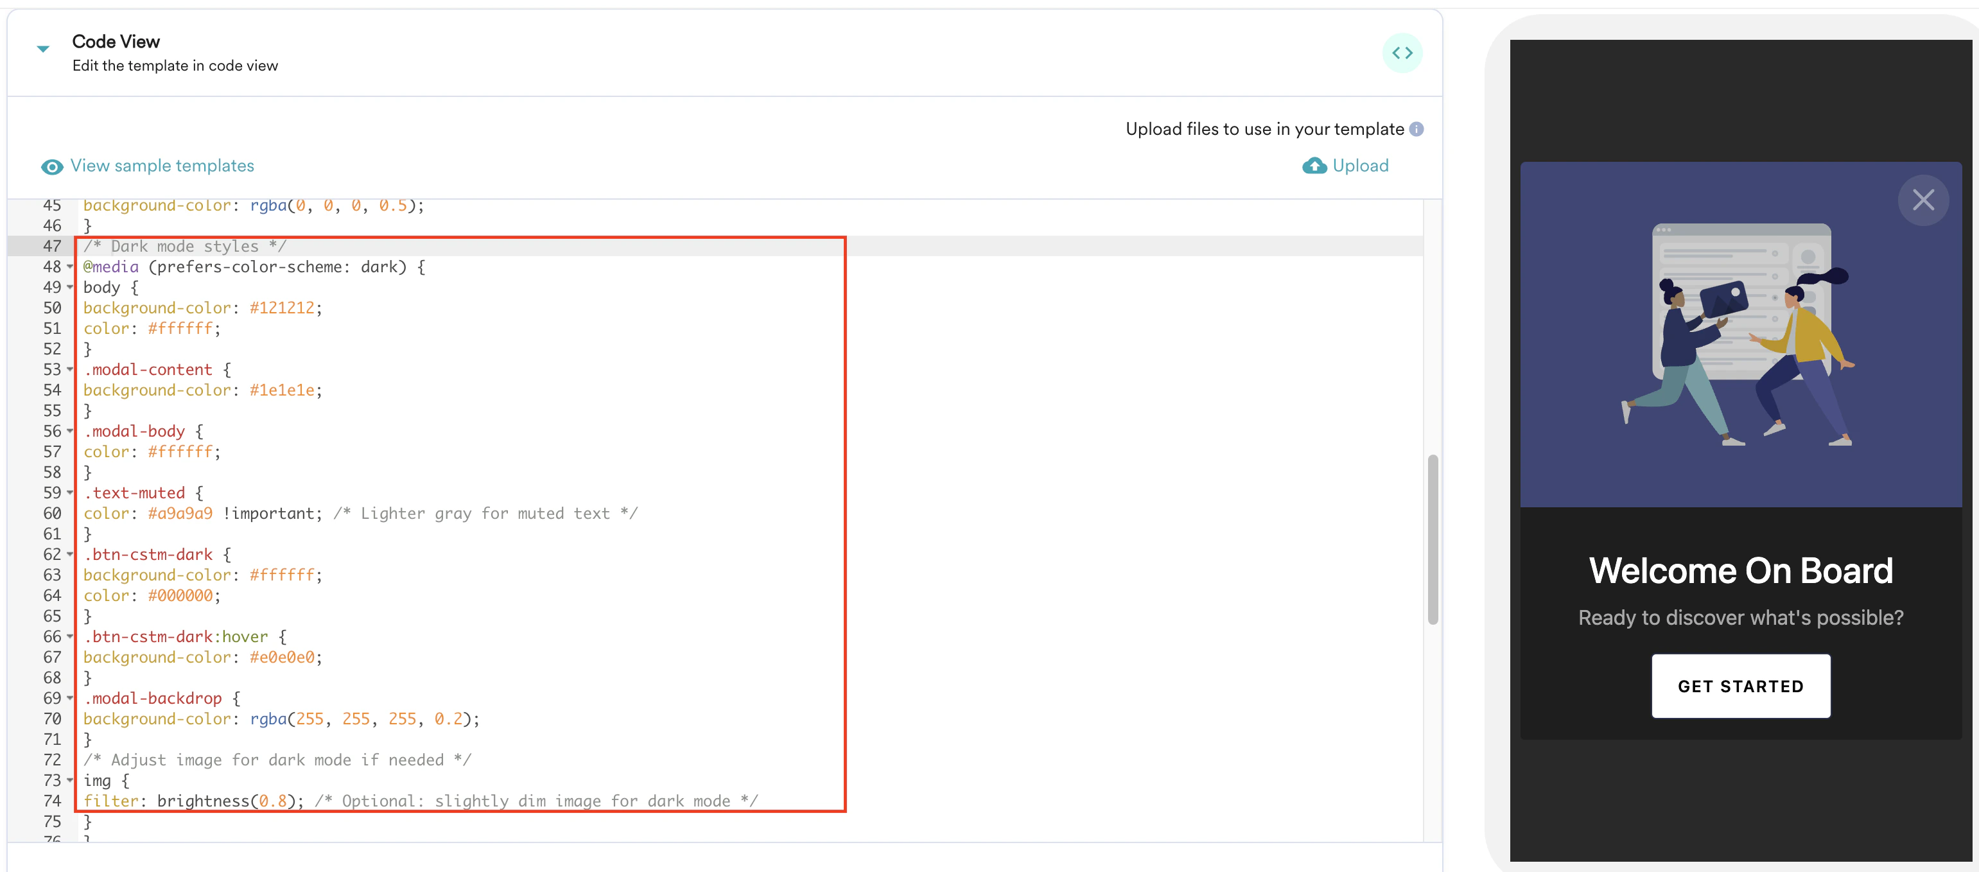Collapse the .modal-content rule on line 53

pyautogui.click(x=70, y=371)
